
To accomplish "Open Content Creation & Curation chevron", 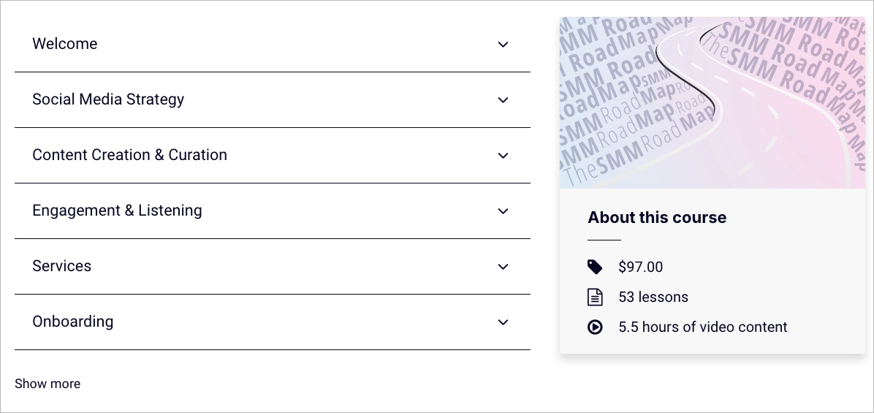I will [x=503, y=156].
